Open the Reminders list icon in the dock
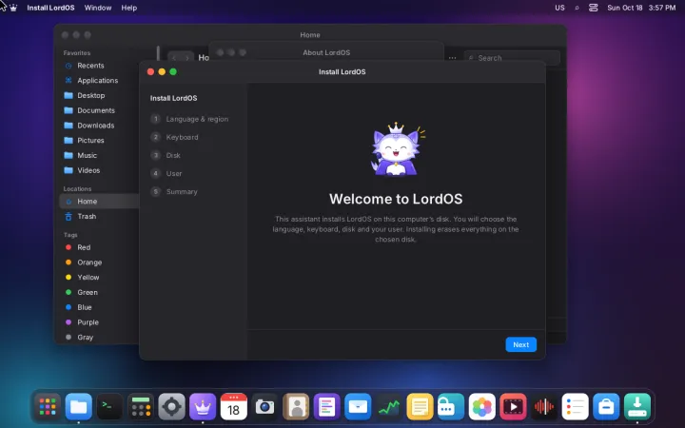 [x=575, y=407]
